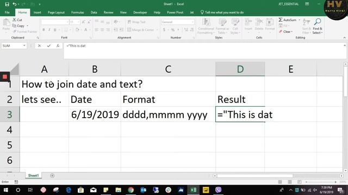Click the horizontal scrollbar

pyautogui.click(x=255, y=175)
